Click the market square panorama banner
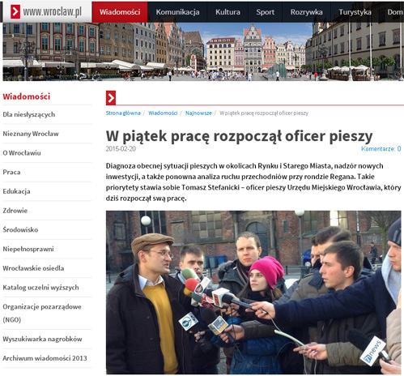 click(x=203, y=52)
